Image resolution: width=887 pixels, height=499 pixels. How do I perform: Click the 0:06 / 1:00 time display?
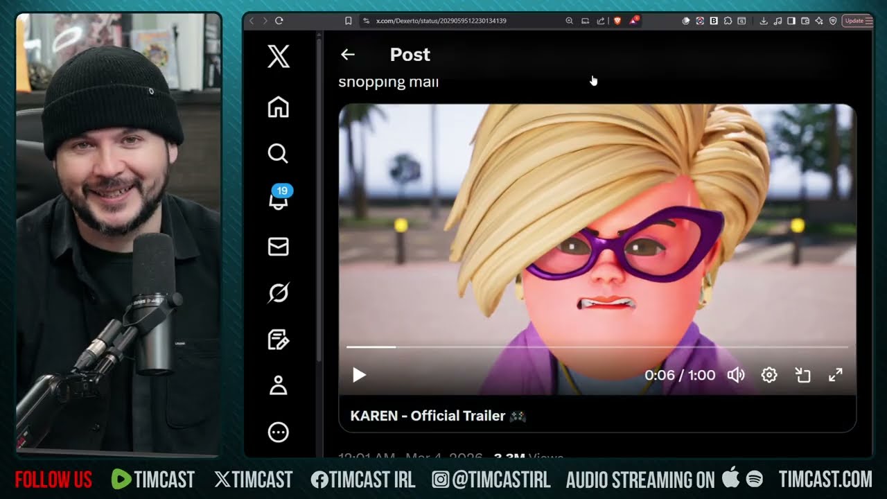pos(680,375)
